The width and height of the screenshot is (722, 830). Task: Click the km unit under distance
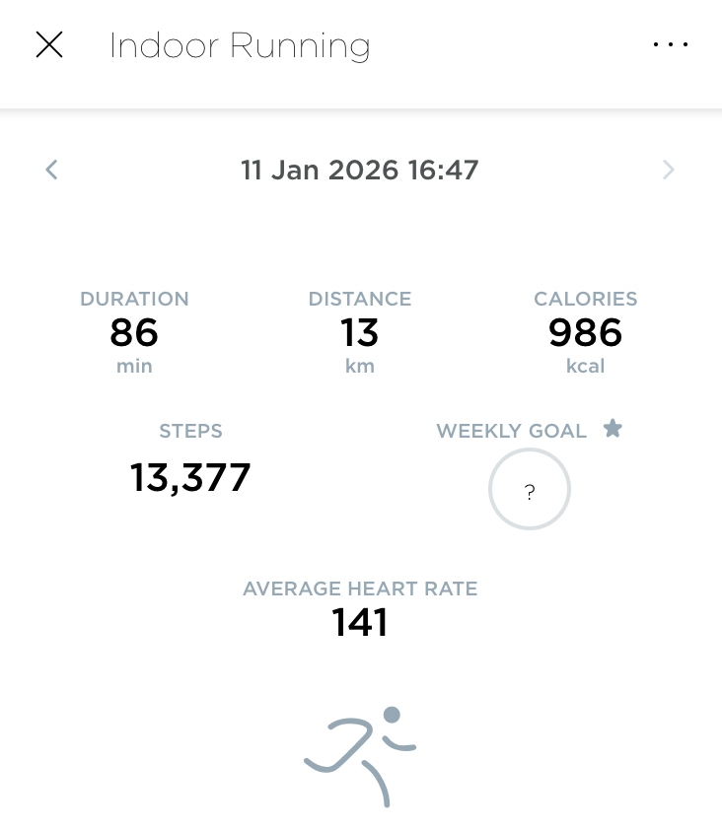[x=360, y=367]
